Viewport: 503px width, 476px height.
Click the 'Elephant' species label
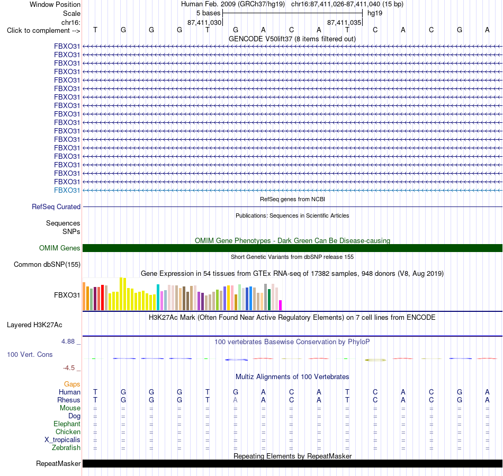(67, 424)
